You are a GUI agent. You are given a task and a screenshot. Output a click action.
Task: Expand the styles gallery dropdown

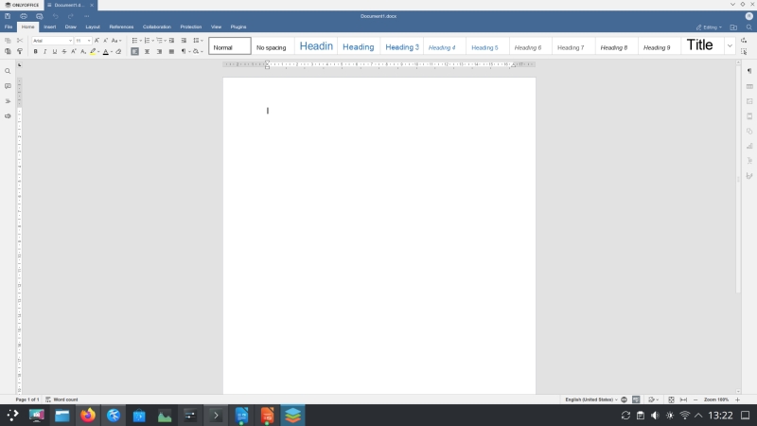coord(730,45)
